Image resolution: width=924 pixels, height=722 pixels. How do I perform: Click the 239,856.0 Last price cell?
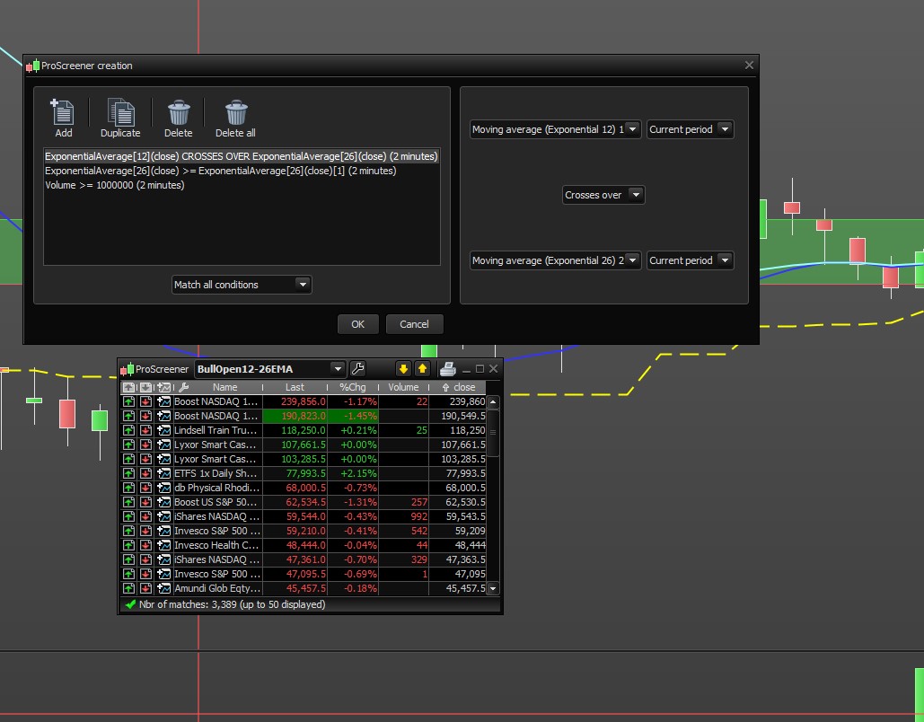click(x=295, y=401)
